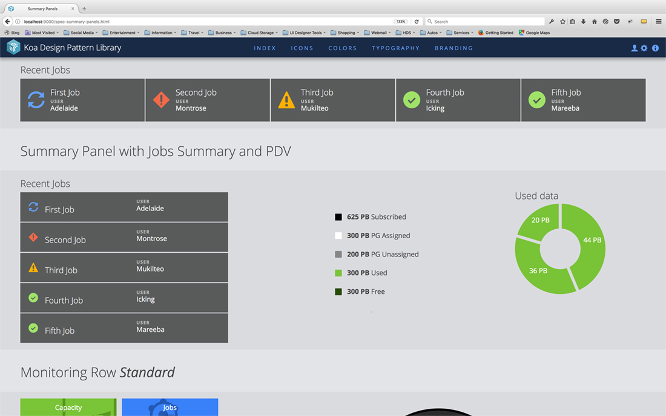Click the info icon in Koa header
Screen dimensions: 666x416
click(x=655, y=48)
